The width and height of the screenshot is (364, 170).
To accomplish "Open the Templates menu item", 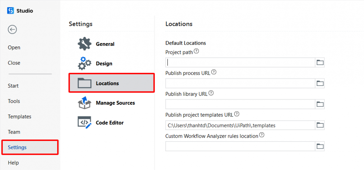I will [20, 116].
